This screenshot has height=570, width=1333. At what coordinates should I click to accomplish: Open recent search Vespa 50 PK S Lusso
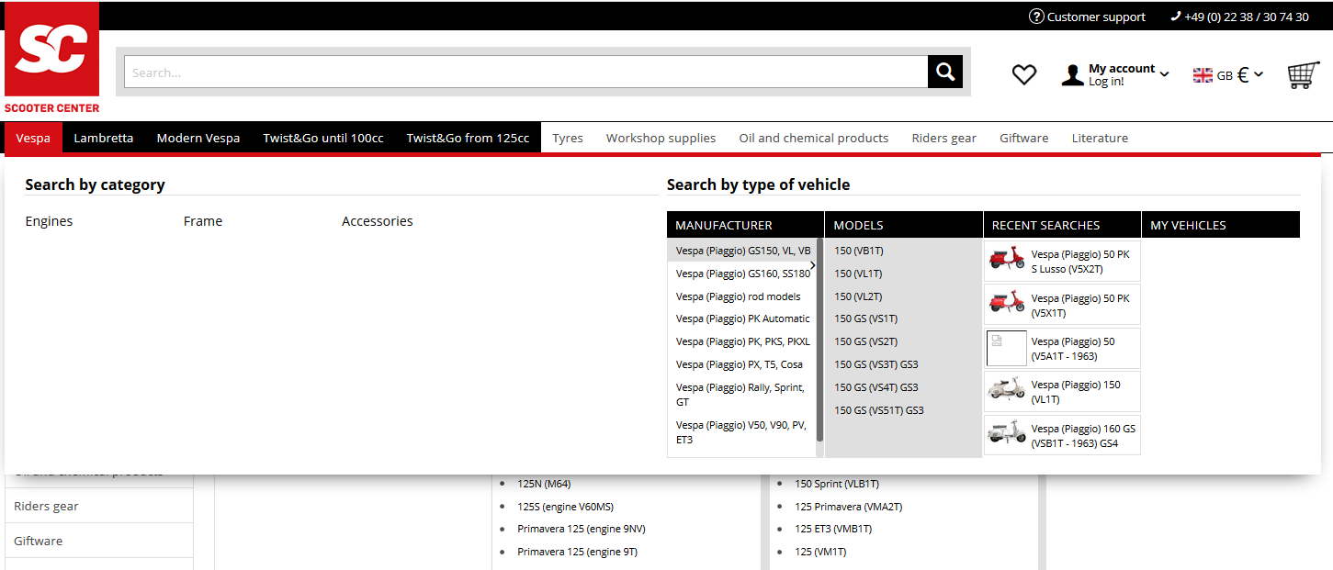(1062, 261)
